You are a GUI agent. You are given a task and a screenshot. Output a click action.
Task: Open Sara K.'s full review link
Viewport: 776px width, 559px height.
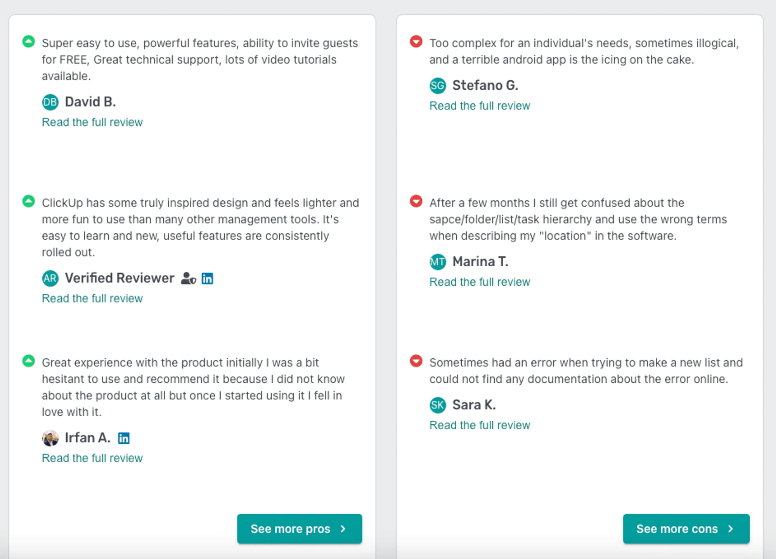480,425
